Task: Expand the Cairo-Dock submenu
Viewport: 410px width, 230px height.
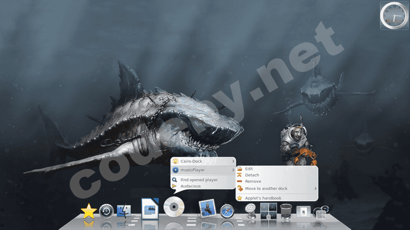Action: 203,161
